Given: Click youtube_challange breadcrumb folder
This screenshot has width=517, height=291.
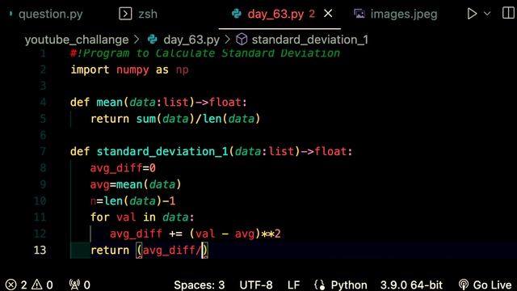Looking at the screenshot, I should click(x=77, y=40).
